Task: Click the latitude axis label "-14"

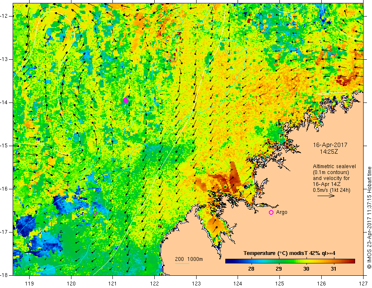Action: (5, 102)
